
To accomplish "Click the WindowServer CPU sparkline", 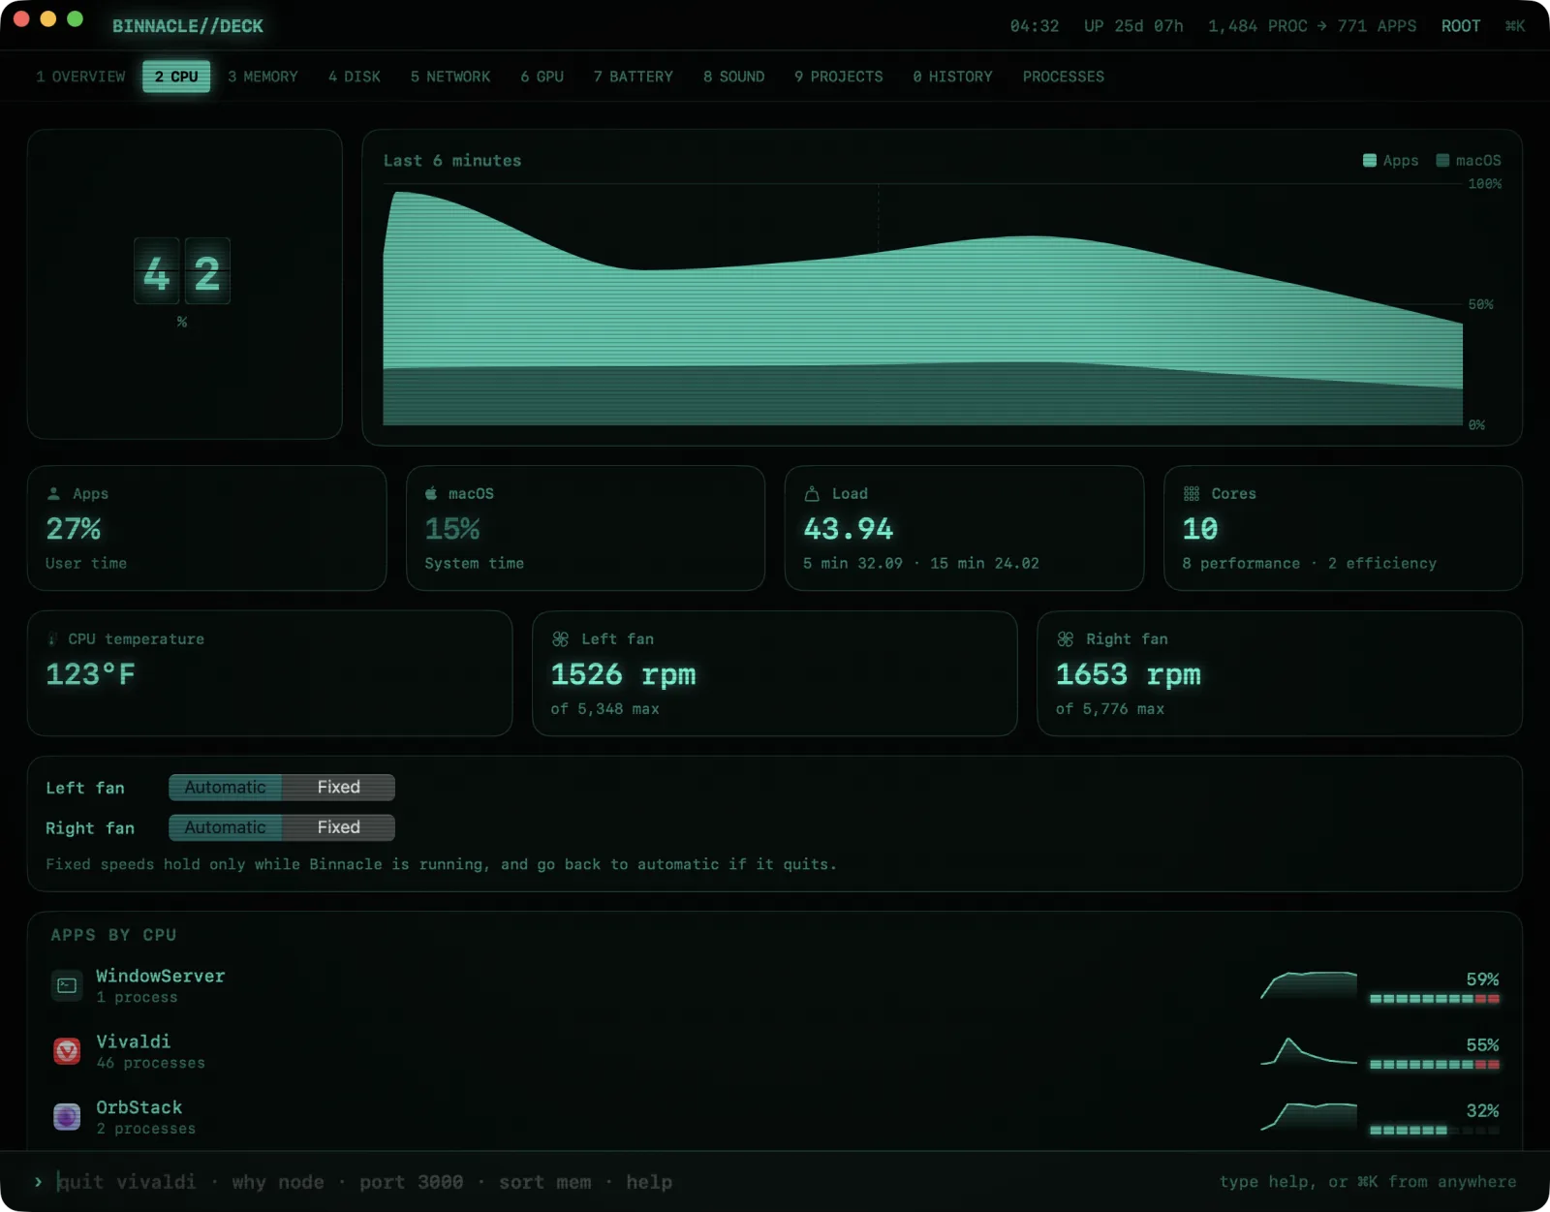I will pyautogui.click(x=1309, y=985).
